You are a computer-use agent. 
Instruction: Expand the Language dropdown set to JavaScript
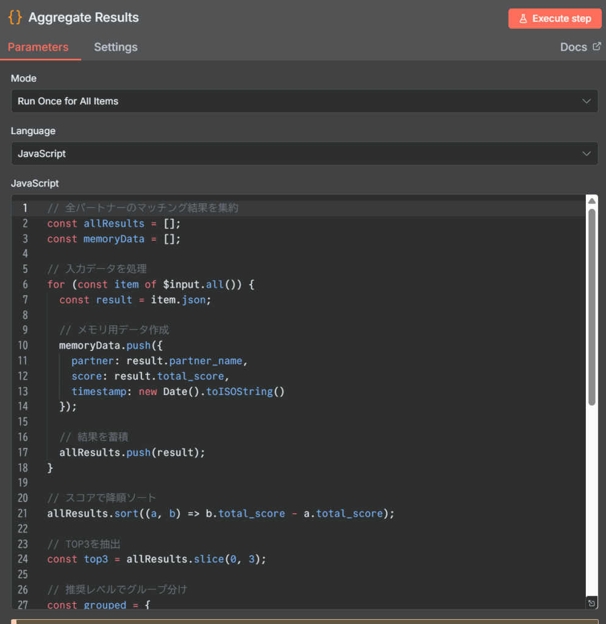[x=304, y=154]
